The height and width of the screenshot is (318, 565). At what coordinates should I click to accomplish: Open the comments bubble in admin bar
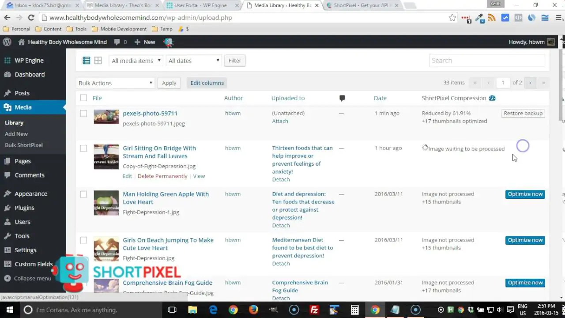click(120, 42)
